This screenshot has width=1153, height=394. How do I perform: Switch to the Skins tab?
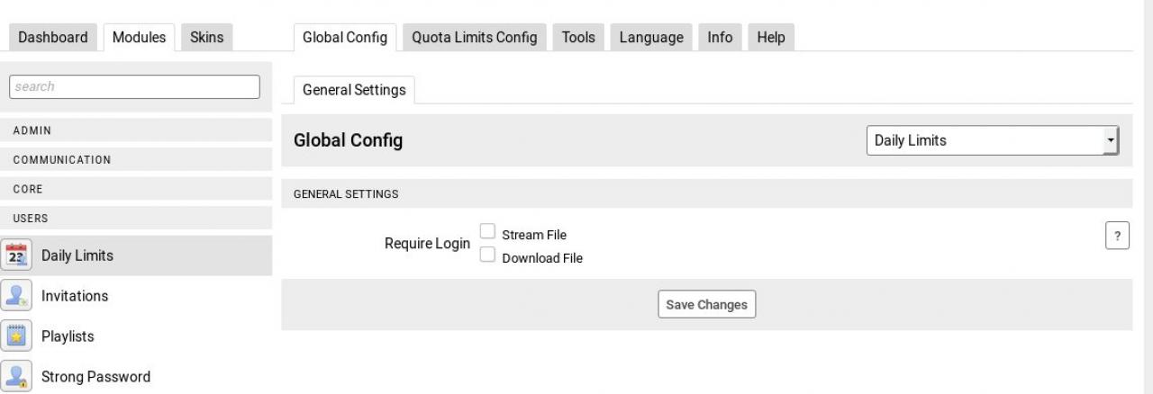(206, 37)
